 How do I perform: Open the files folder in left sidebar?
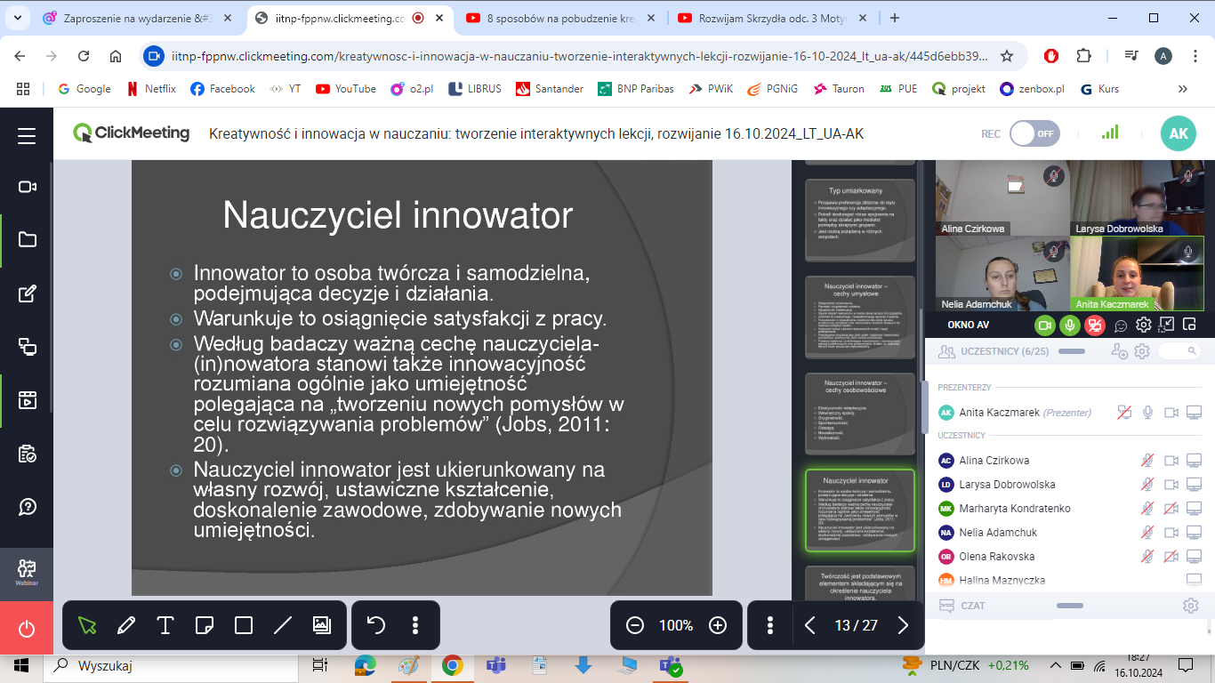coord(27,239)
